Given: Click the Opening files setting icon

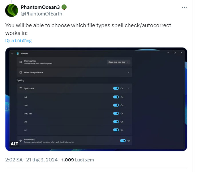Looking at the screenshot, I should tap(21, 62).
